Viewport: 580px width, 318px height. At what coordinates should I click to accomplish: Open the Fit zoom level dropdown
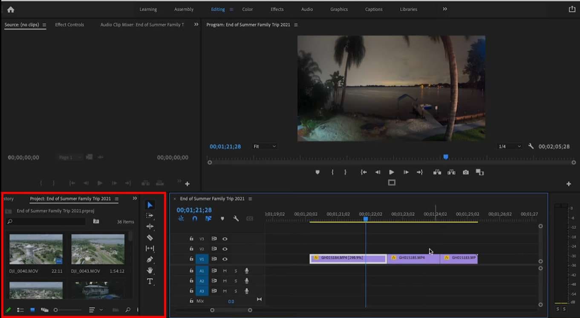pos(265,146)
